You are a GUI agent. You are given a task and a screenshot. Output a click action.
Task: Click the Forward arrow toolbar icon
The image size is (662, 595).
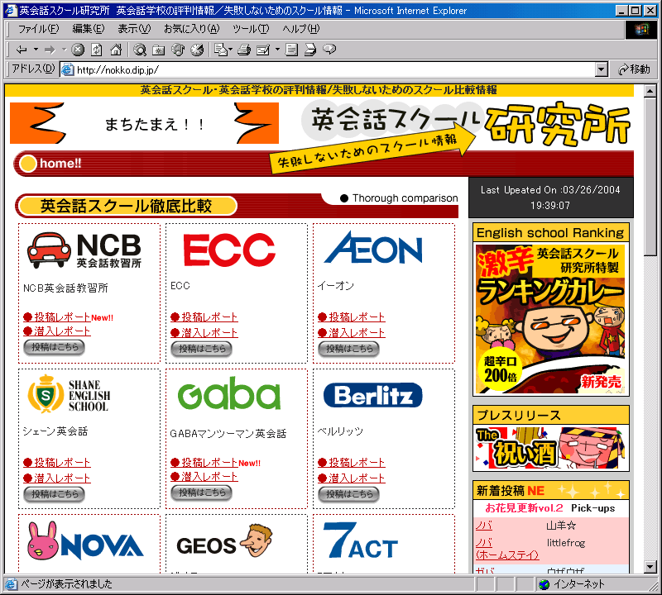pyautogui.click(x=50, y=50)
